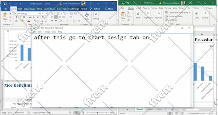
Task: Open Notepad's Format menu
Action: pyautogui.click(x=46, y=32)
